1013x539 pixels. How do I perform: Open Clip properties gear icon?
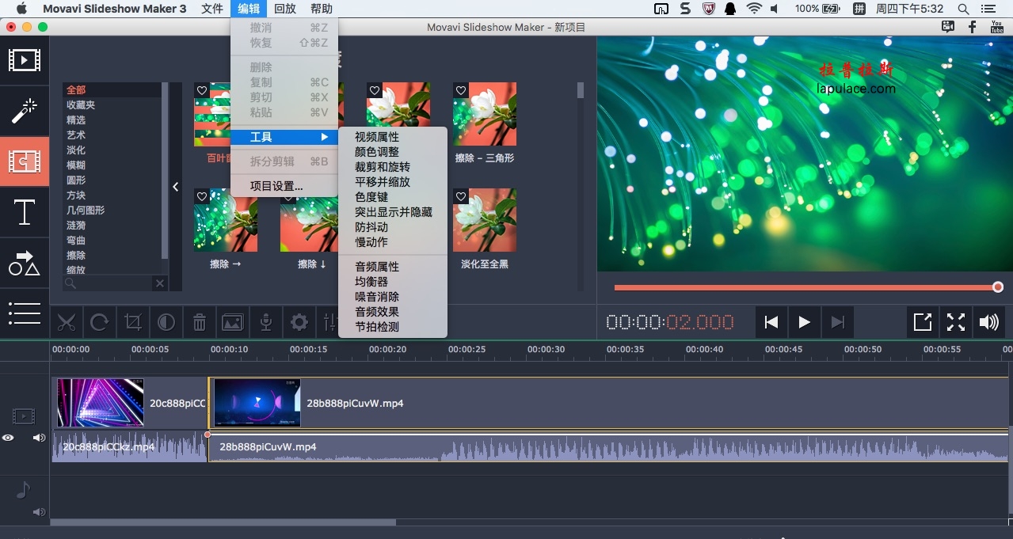(x=299, y=323)
